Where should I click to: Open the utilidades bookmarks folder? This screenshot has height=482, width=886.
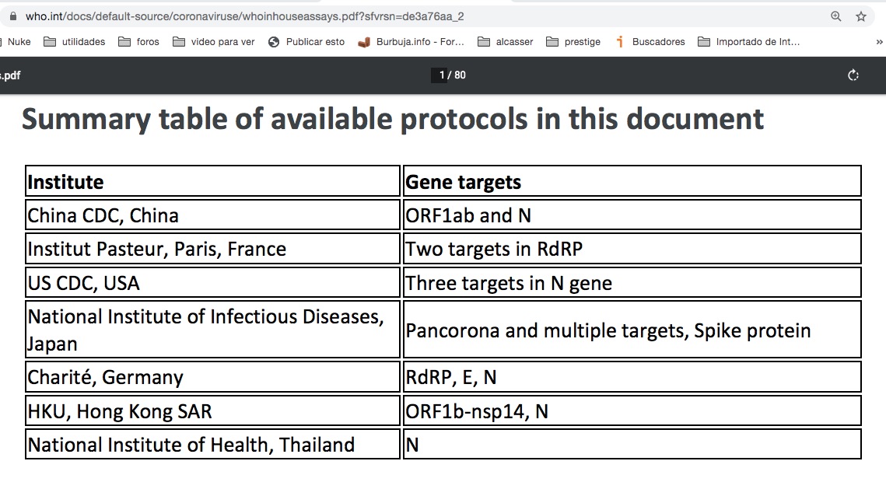point(75,42)
